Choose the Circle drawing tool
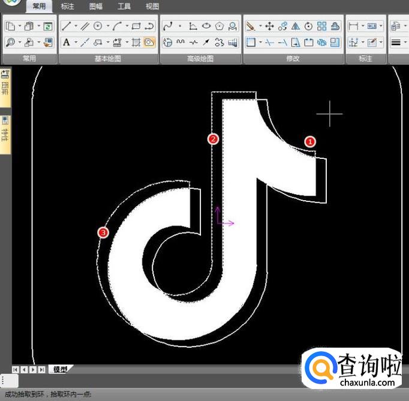The width and height of the screenshot is (409, 401). click(98, 26)
